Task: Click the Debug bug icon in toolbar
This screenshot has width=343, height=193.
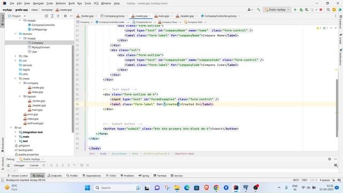Action: click(301, 10)
